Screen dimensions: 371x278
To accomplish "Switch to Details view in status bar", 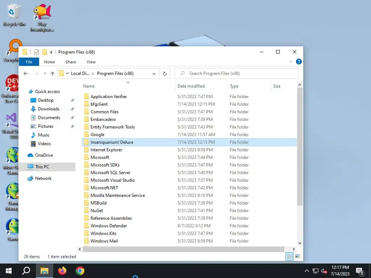I will (x=289, y=257).
